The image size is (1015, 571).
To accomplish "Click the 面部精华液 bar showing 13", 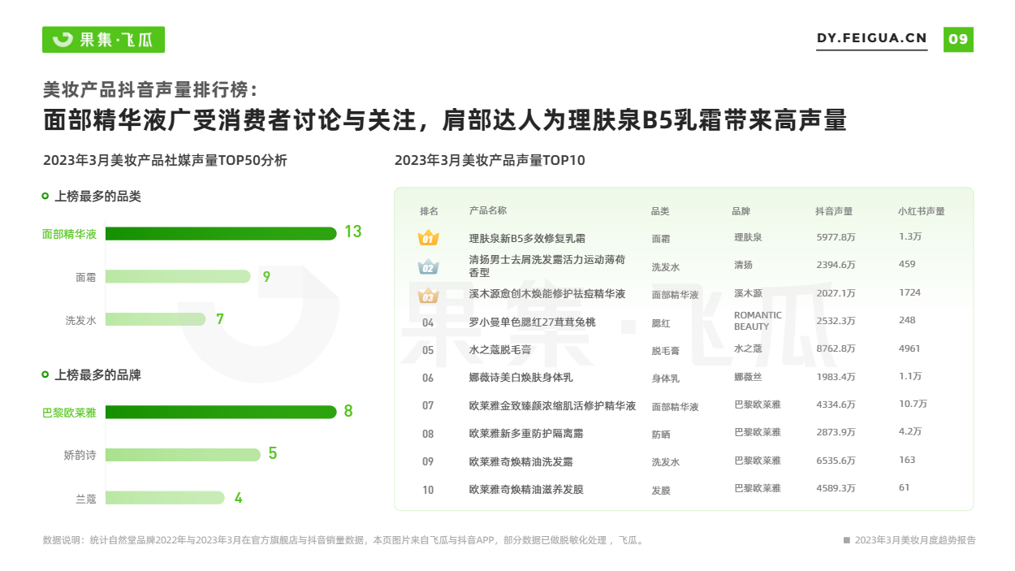I will pyautogui.click(x=221, y=234).
